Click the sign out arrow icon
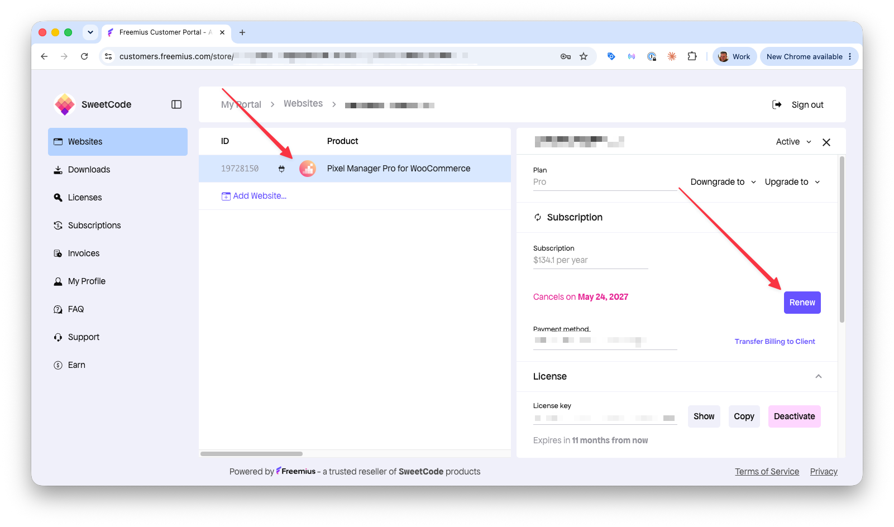 tap(777, 104)
